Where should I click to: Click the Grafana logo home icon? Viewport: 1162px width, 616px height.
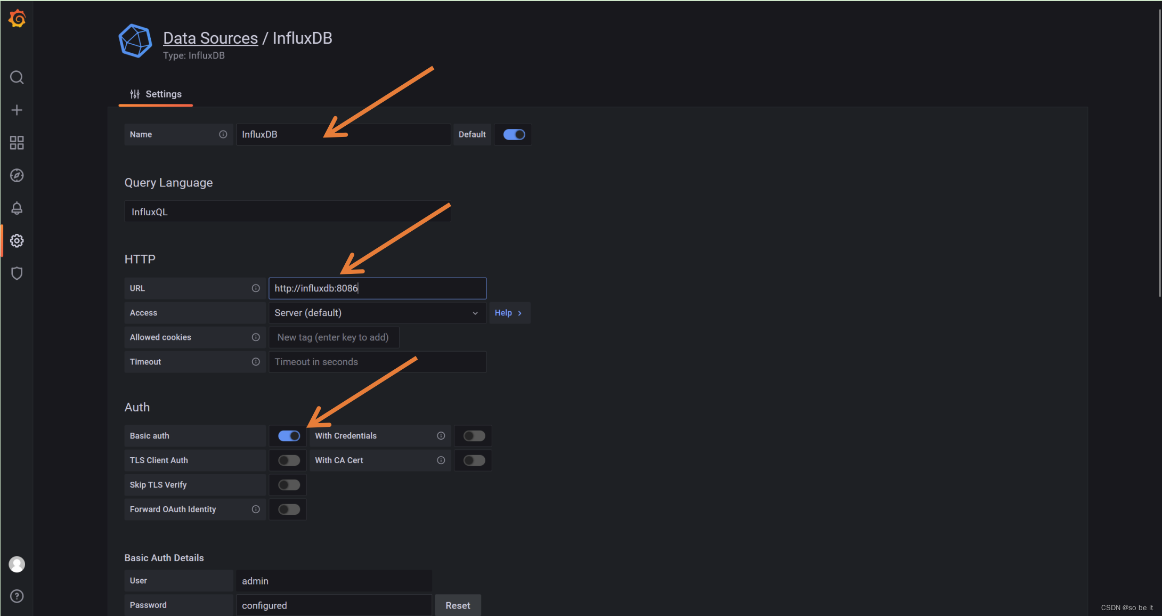[x=17, y=19]
